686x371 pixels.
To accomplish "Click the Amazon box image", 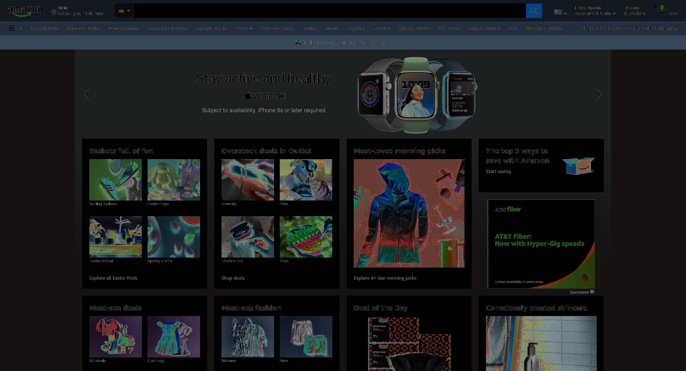I will (x=578, y=166).
